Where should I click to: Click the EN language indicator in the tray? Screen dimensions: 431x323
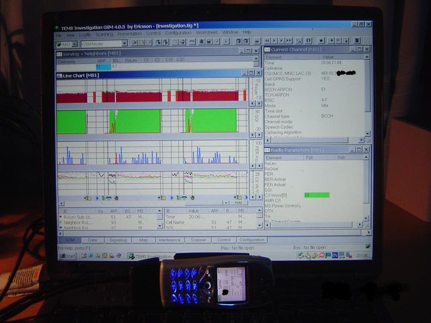point(335,255)
